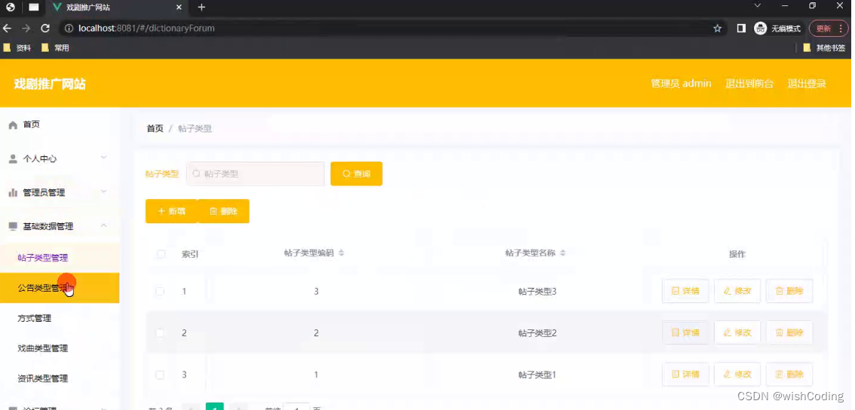Click 修改 for 帖子类型1
Screen dimensions: 855x410
tap(737, 375)
